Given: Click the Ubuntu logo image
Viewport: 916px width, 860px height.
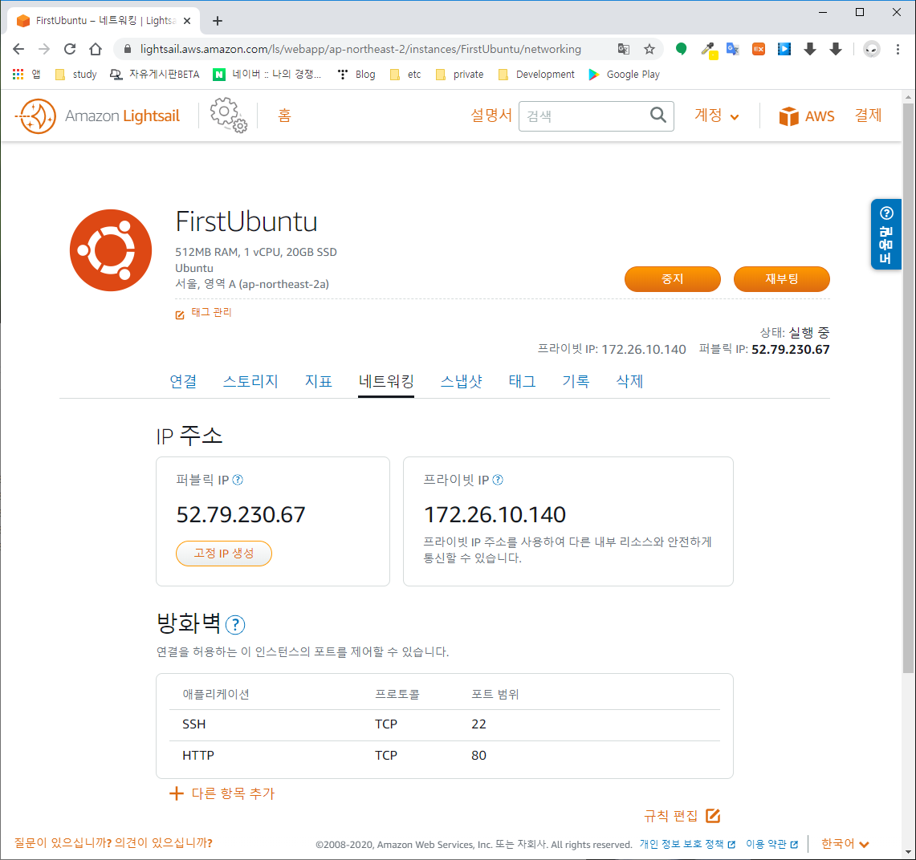Looking at the screenshot, I should 111,250.
